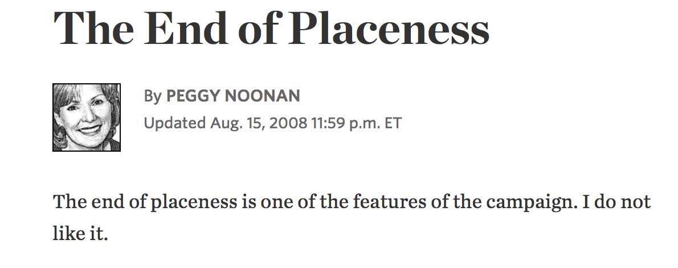Image resolution: width=678 pixels, height=268 pixels.
Task: Click the word 'Placeness' in the headline
Action: [389, 28]
